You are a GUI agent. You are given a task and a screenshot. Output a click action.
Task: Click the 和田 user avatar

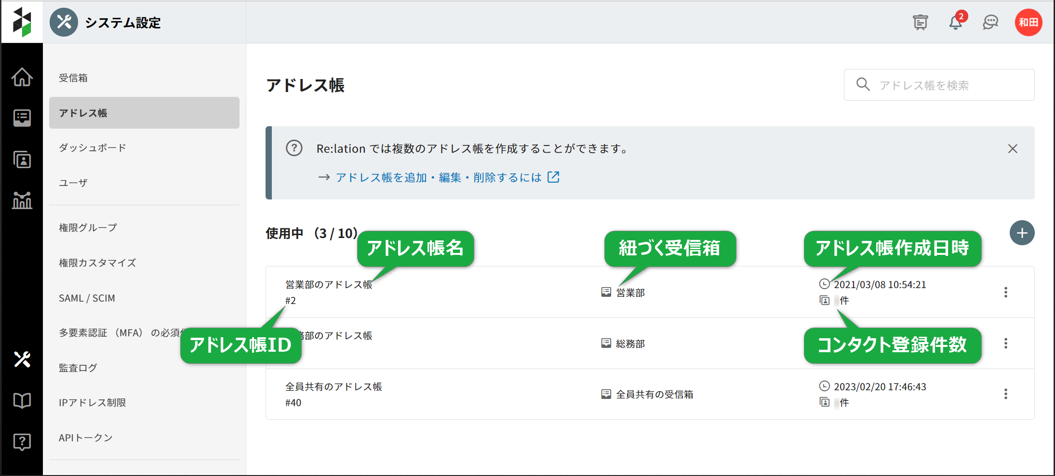(1028, 22)
